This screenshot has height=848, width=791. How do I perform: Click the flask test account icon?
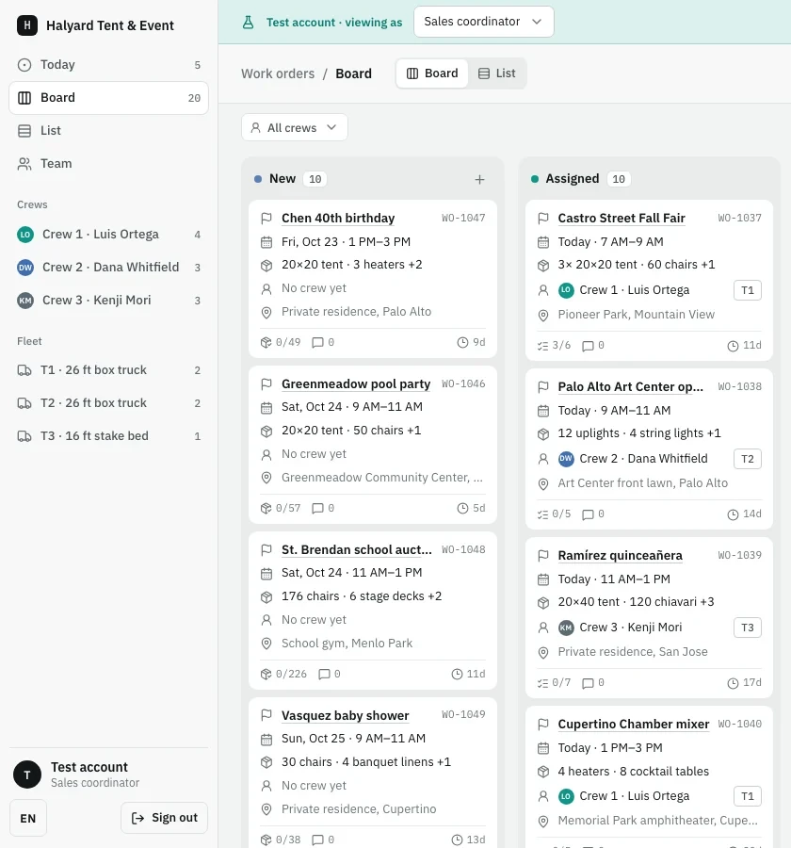tap(249, 23)
